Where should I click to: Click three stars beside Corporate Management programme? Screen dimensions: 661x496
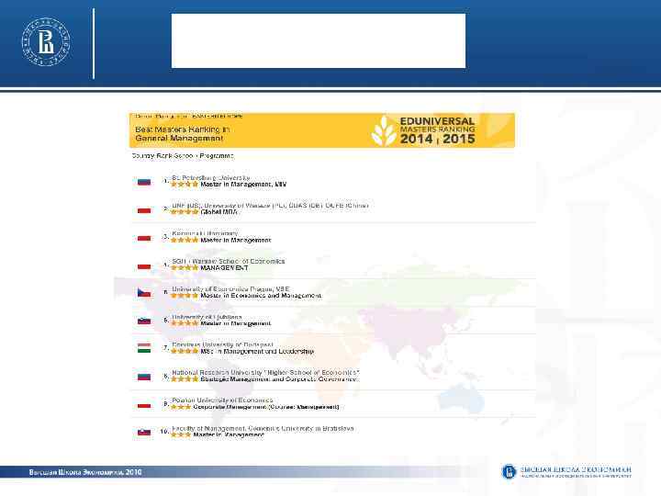[181, 407]
